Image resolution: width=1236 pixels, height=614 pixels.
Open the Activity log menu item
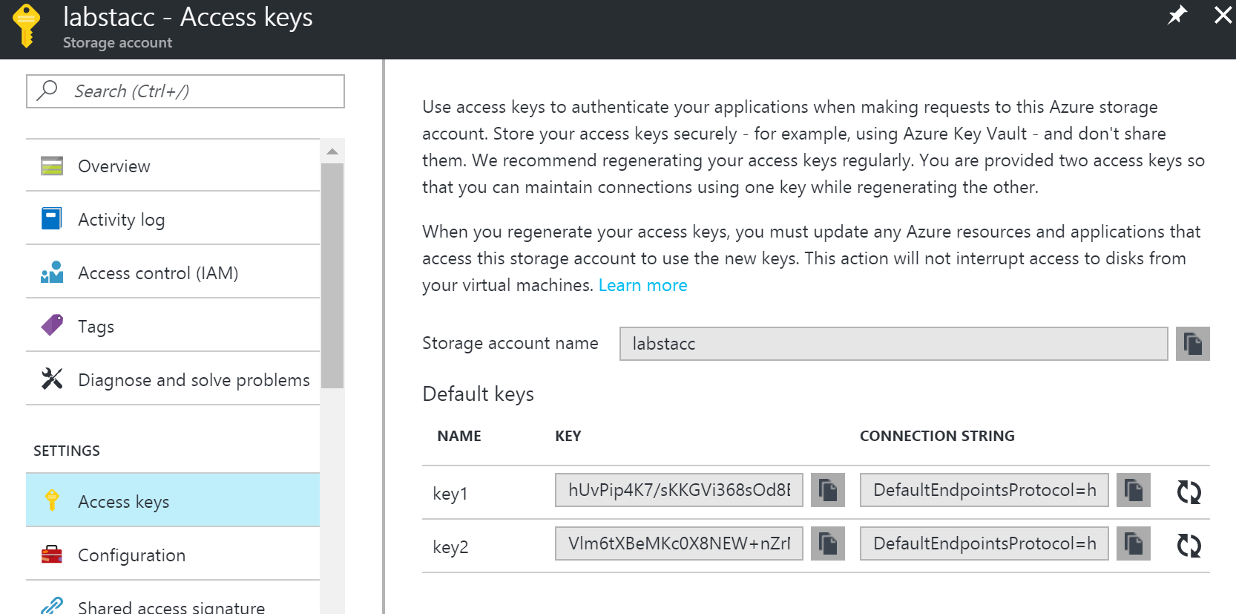pos(173,219)
